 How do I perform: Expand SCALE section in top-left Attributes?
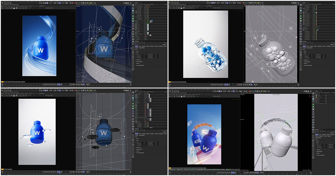[137, 51]
